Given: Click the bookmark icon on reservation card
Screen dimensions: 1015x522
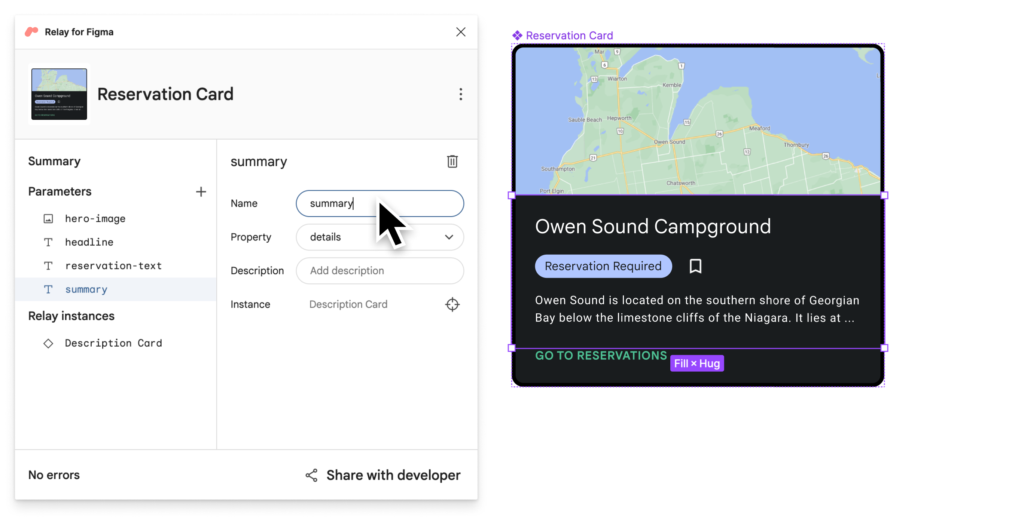Looking at the screenshot, I should click(x=695, y=265).
